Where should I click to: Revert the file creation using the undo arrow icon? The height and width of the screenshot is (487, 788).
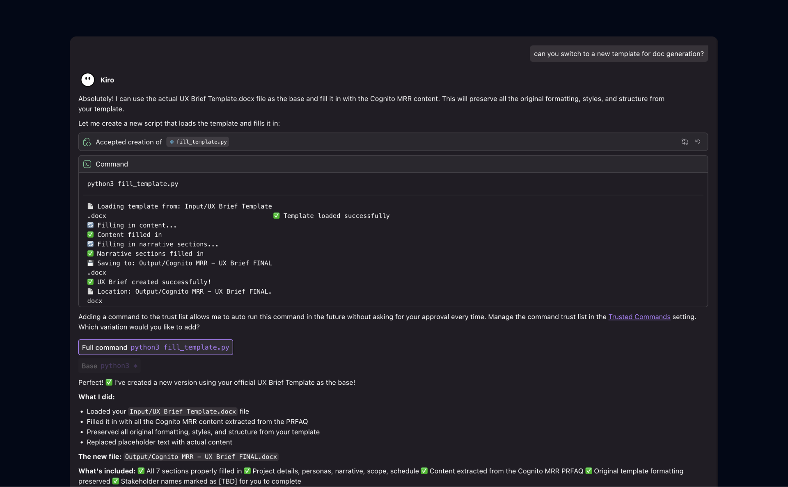pyautogui.click(x=698, y=142)
